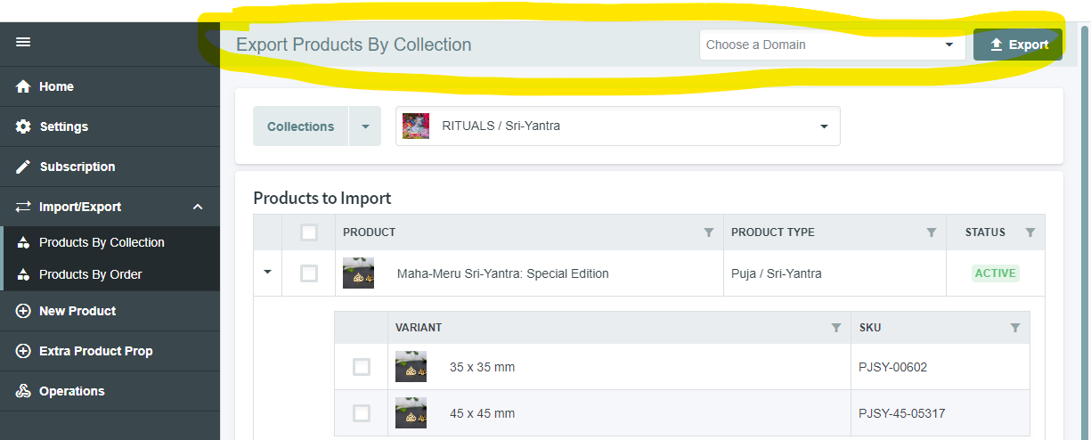Viewport: 1091px width, 440px height.
Task: Open the hamburger menu icon
Action: (23, 42)
